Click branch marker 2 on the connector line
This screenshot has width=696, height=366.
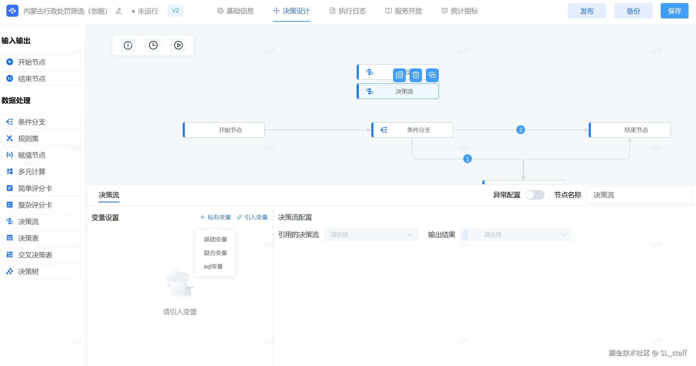[x=521, y=130]
